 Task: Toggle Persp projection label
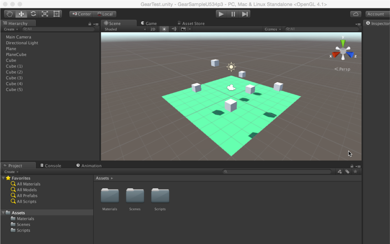342,69
